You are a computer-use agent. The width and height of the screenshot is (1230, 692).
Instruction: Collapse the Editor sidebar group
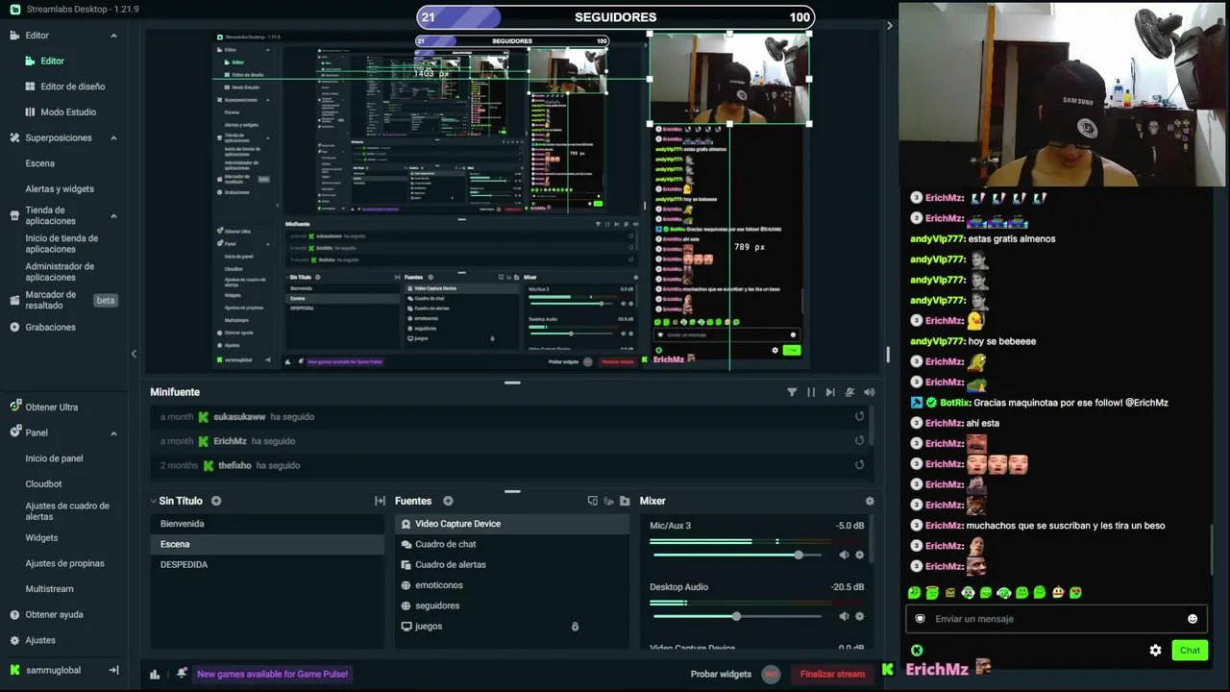click(x=113, y=36)
